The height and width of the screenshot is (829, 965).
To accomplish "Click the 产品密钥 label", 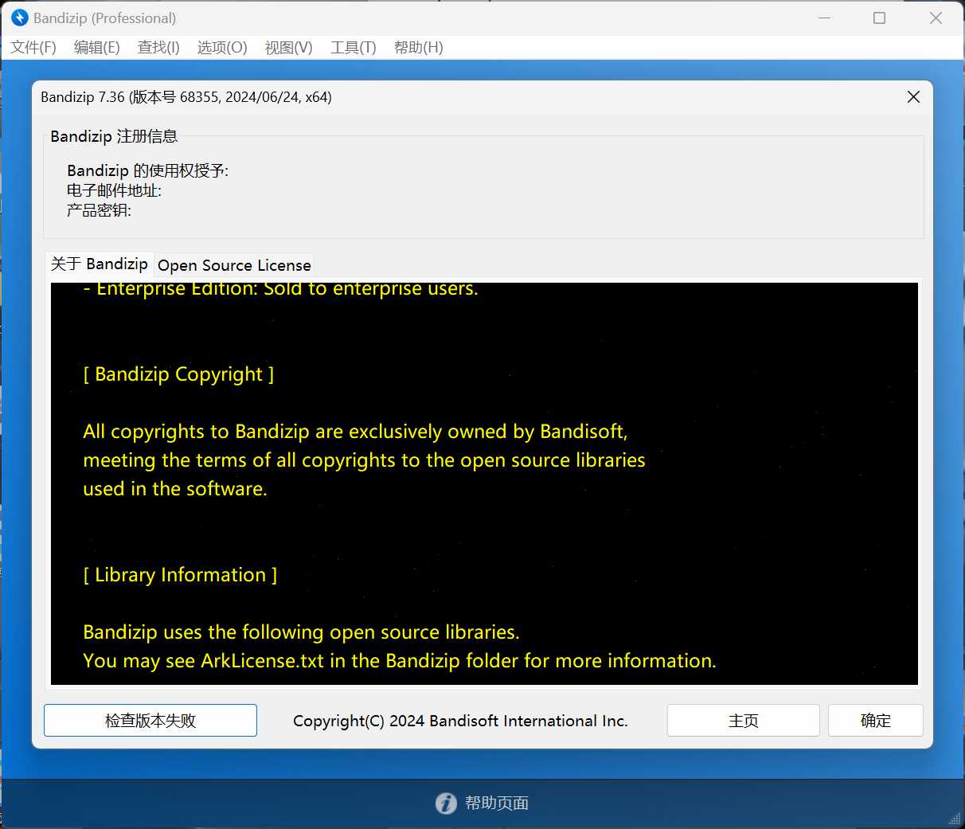I will (x=99, y=210).
